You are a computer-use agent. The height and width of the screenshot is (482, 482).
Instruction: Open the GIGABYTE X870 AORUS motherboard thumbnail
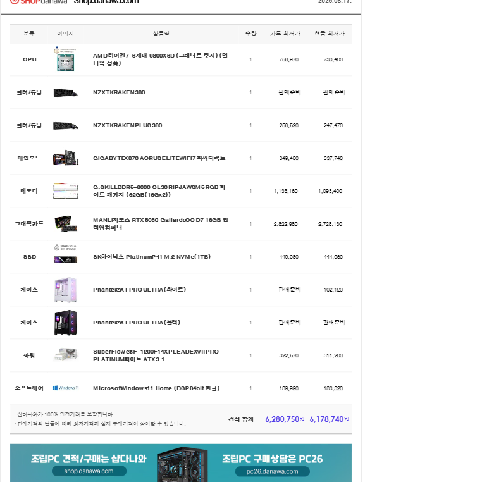[x=66, y=158]
